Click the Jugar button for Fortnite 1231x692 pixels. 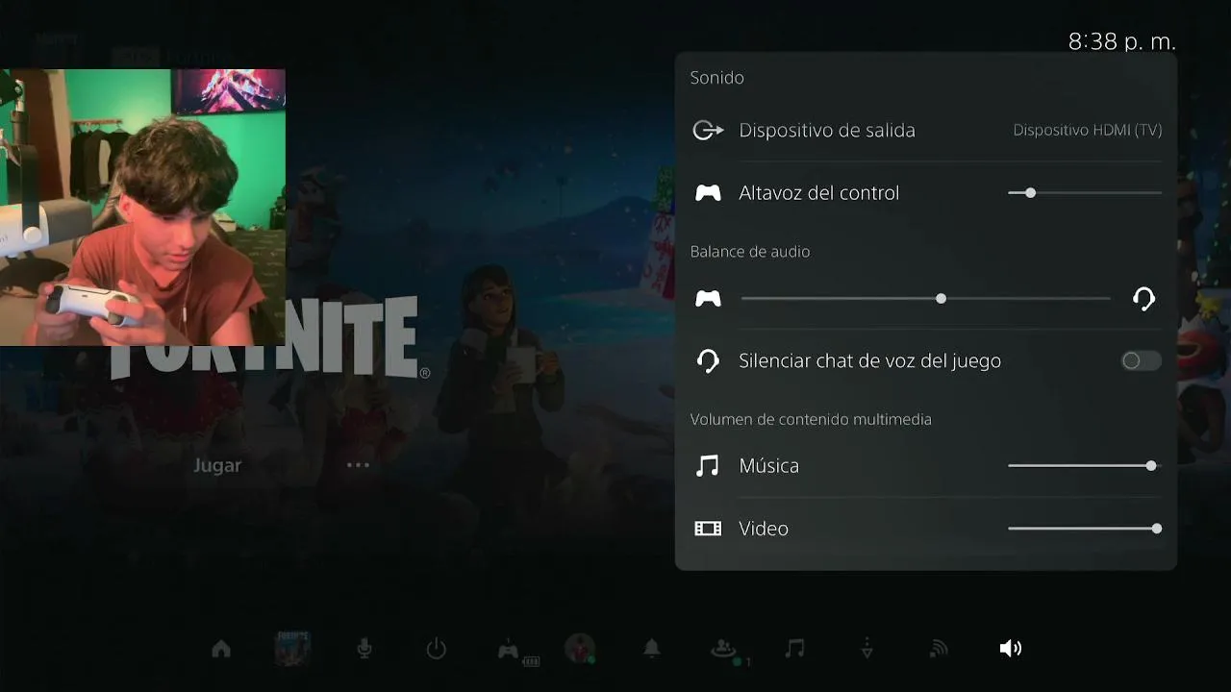coord(217,465)
